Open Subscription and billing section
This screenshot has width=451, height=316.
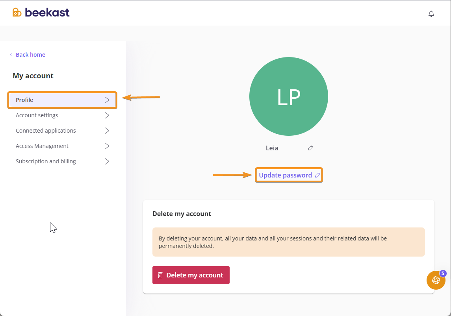pos(46,161)
